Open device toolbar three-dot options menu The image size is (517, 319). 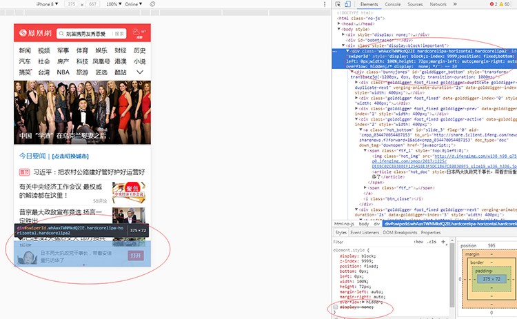(x=325, y=4)
